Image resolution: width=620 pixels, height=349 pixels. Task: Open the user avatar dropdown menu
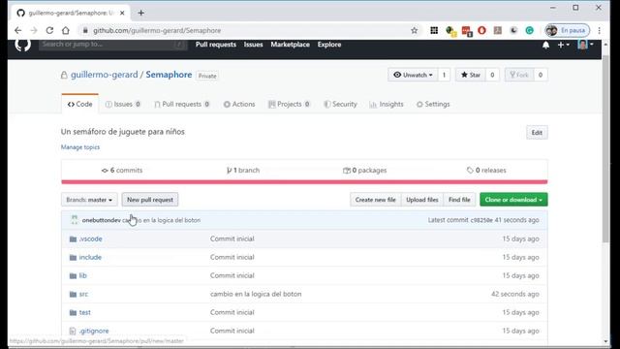pos(585,45)
